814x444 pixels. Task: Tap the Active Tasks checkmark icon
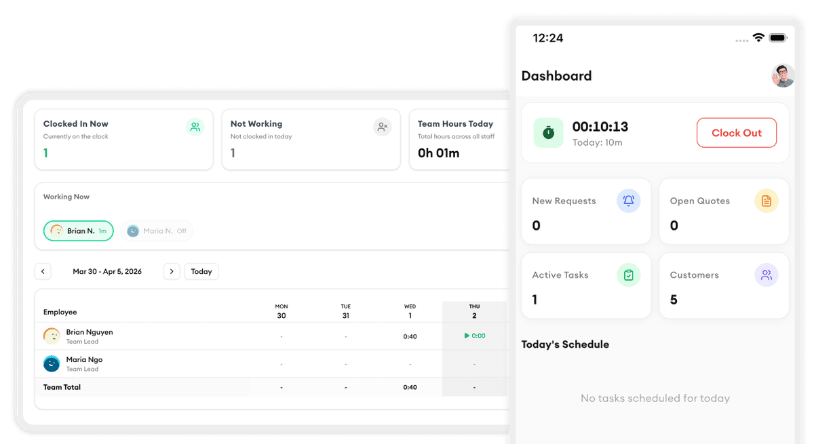tap(629, 275)
